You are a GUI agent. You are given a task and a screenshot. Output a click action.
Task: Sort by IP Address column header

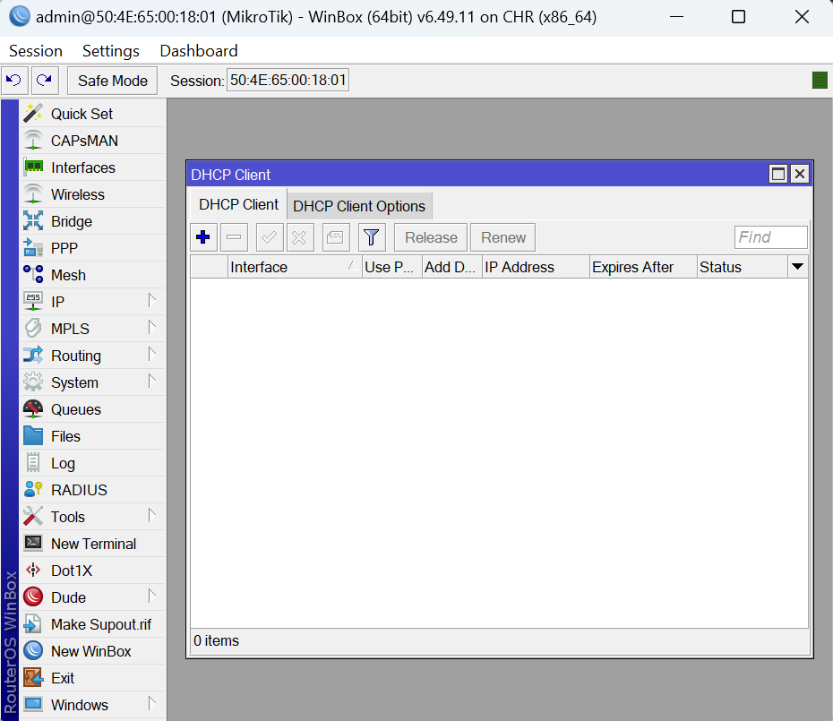(x=536, y=267)
